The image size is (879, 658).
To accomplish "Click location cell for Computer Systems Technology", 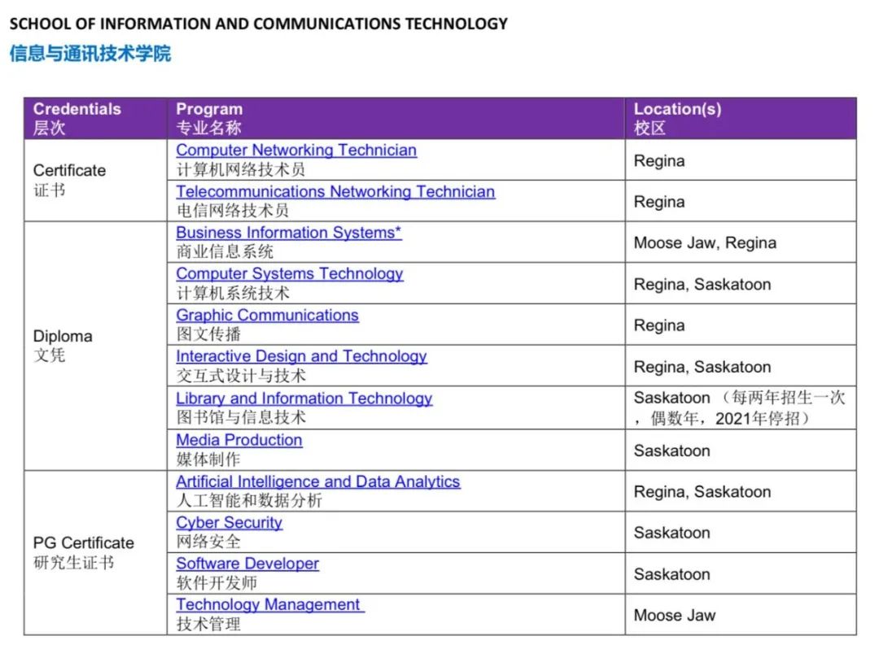I will (x=741, y=284).
